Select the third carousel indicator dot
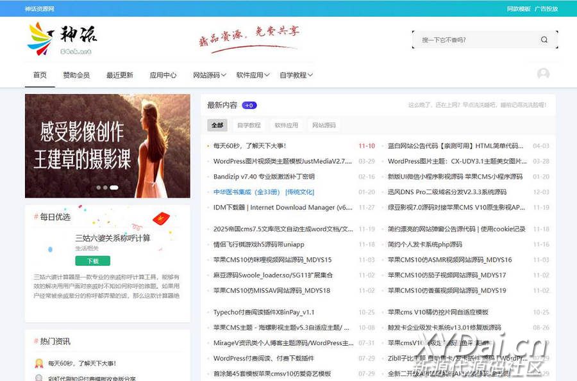The width and height of the screenshot is (577, 381). [x=114, y=188]
